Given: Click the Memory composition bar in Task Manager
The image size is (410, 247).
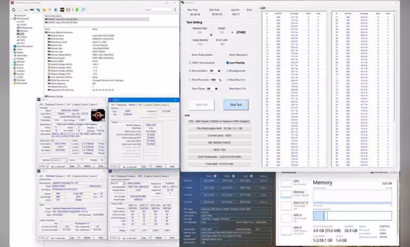Looking at the screenshot, I should (x=352, y=216).
